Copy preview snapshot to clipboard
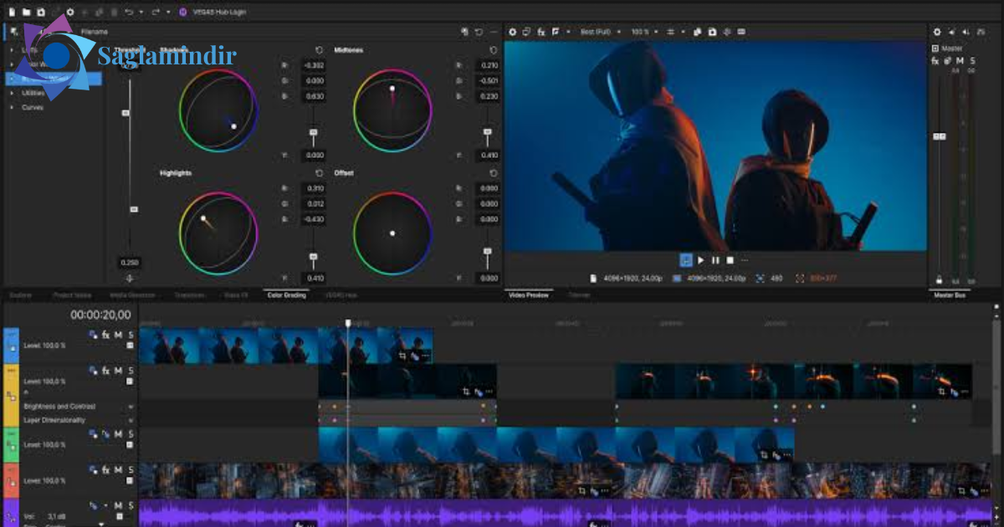The image size is (1004, 527). coord(698,32)
